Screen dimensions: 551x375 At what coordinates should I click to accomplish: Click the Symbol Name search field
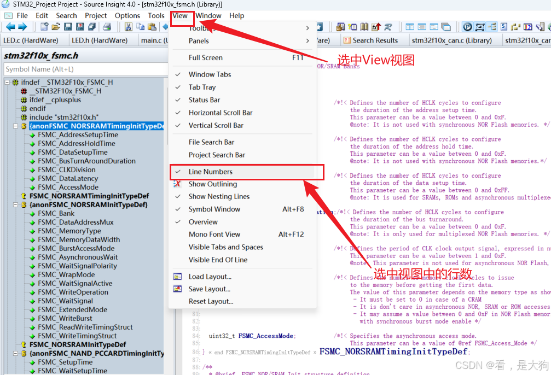tap(86, 69)
